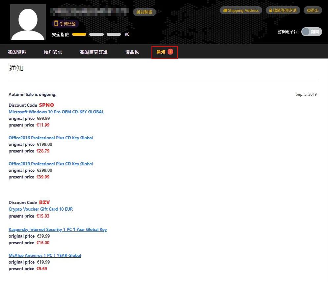Open McAfee Antivirus 1 PC 1 YEAR link

tap(45, 255)
